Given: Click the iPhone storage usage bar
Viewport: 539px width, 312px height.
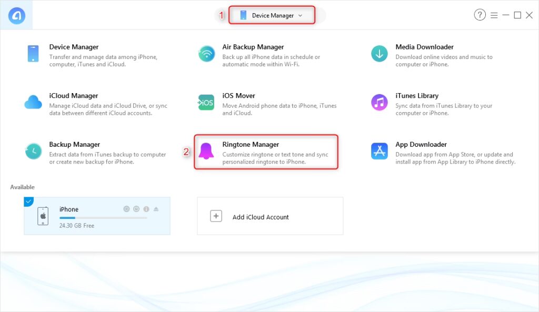Looking at the screenshot, I should pos(103,217).
